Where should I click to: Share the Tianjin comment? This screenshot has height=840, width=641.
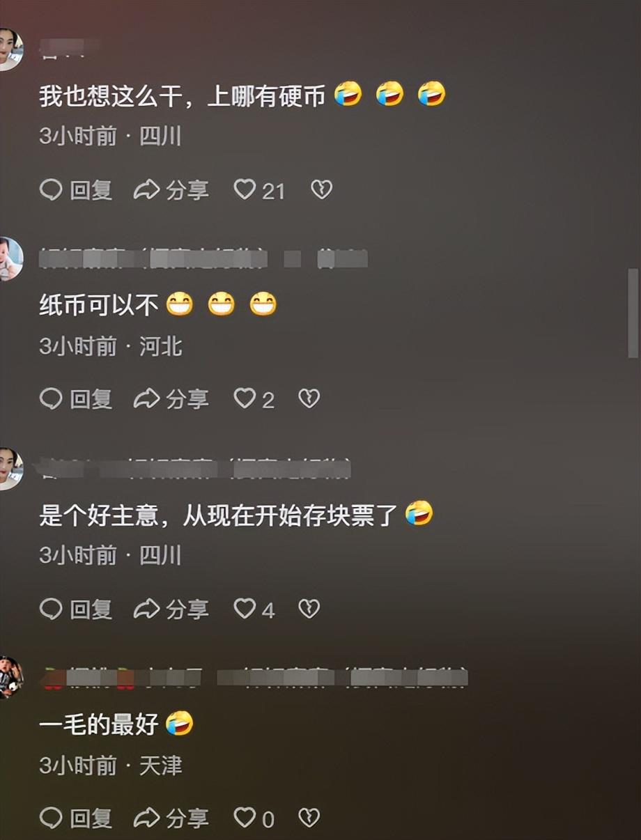(171, 817)
